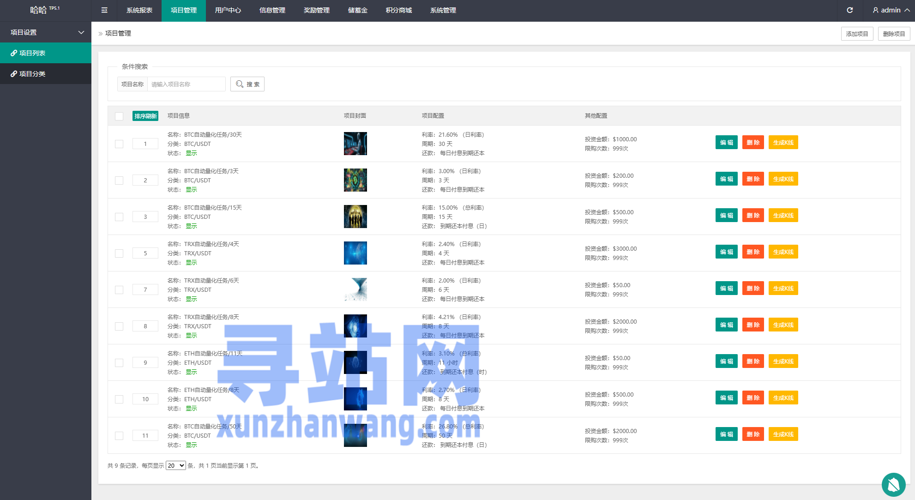Collapse the 项目设置 sidebar section

(81, 32)
